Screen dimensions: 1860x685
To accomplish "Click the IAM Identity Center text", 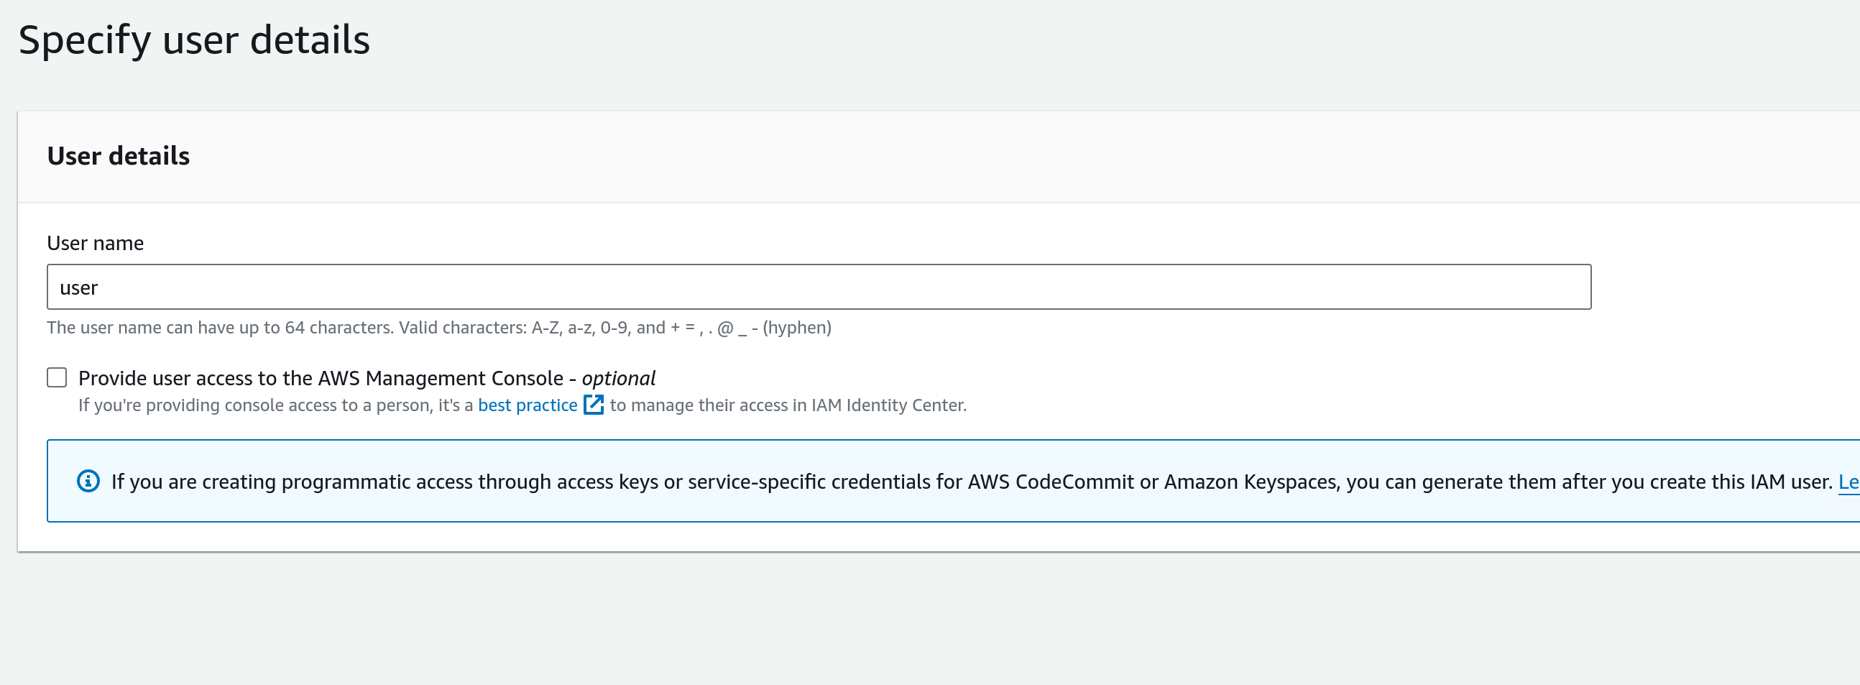I will click(888, 405).
